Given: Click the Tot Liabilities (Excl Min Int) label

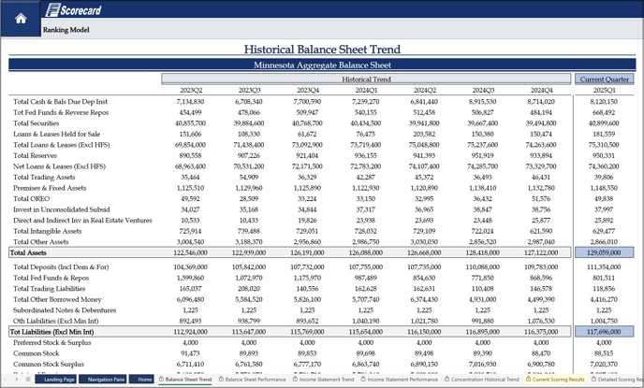Looking at the screenshot, I should 51,332.
